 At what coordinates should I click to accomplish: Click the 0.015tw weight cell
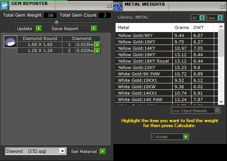(85, 44)
